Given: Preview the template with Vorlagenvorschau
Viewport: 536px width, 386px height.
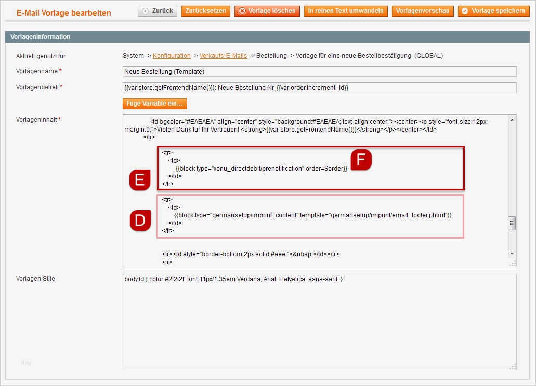Looking at the screenshot, I should click(x=423, y=10).
